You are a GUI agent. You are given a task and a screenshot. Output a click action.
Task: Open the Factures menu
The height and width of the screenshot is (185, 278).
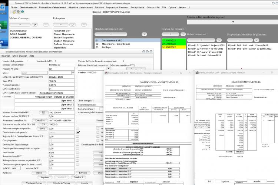pyautogui.click(x=99, y=7)
